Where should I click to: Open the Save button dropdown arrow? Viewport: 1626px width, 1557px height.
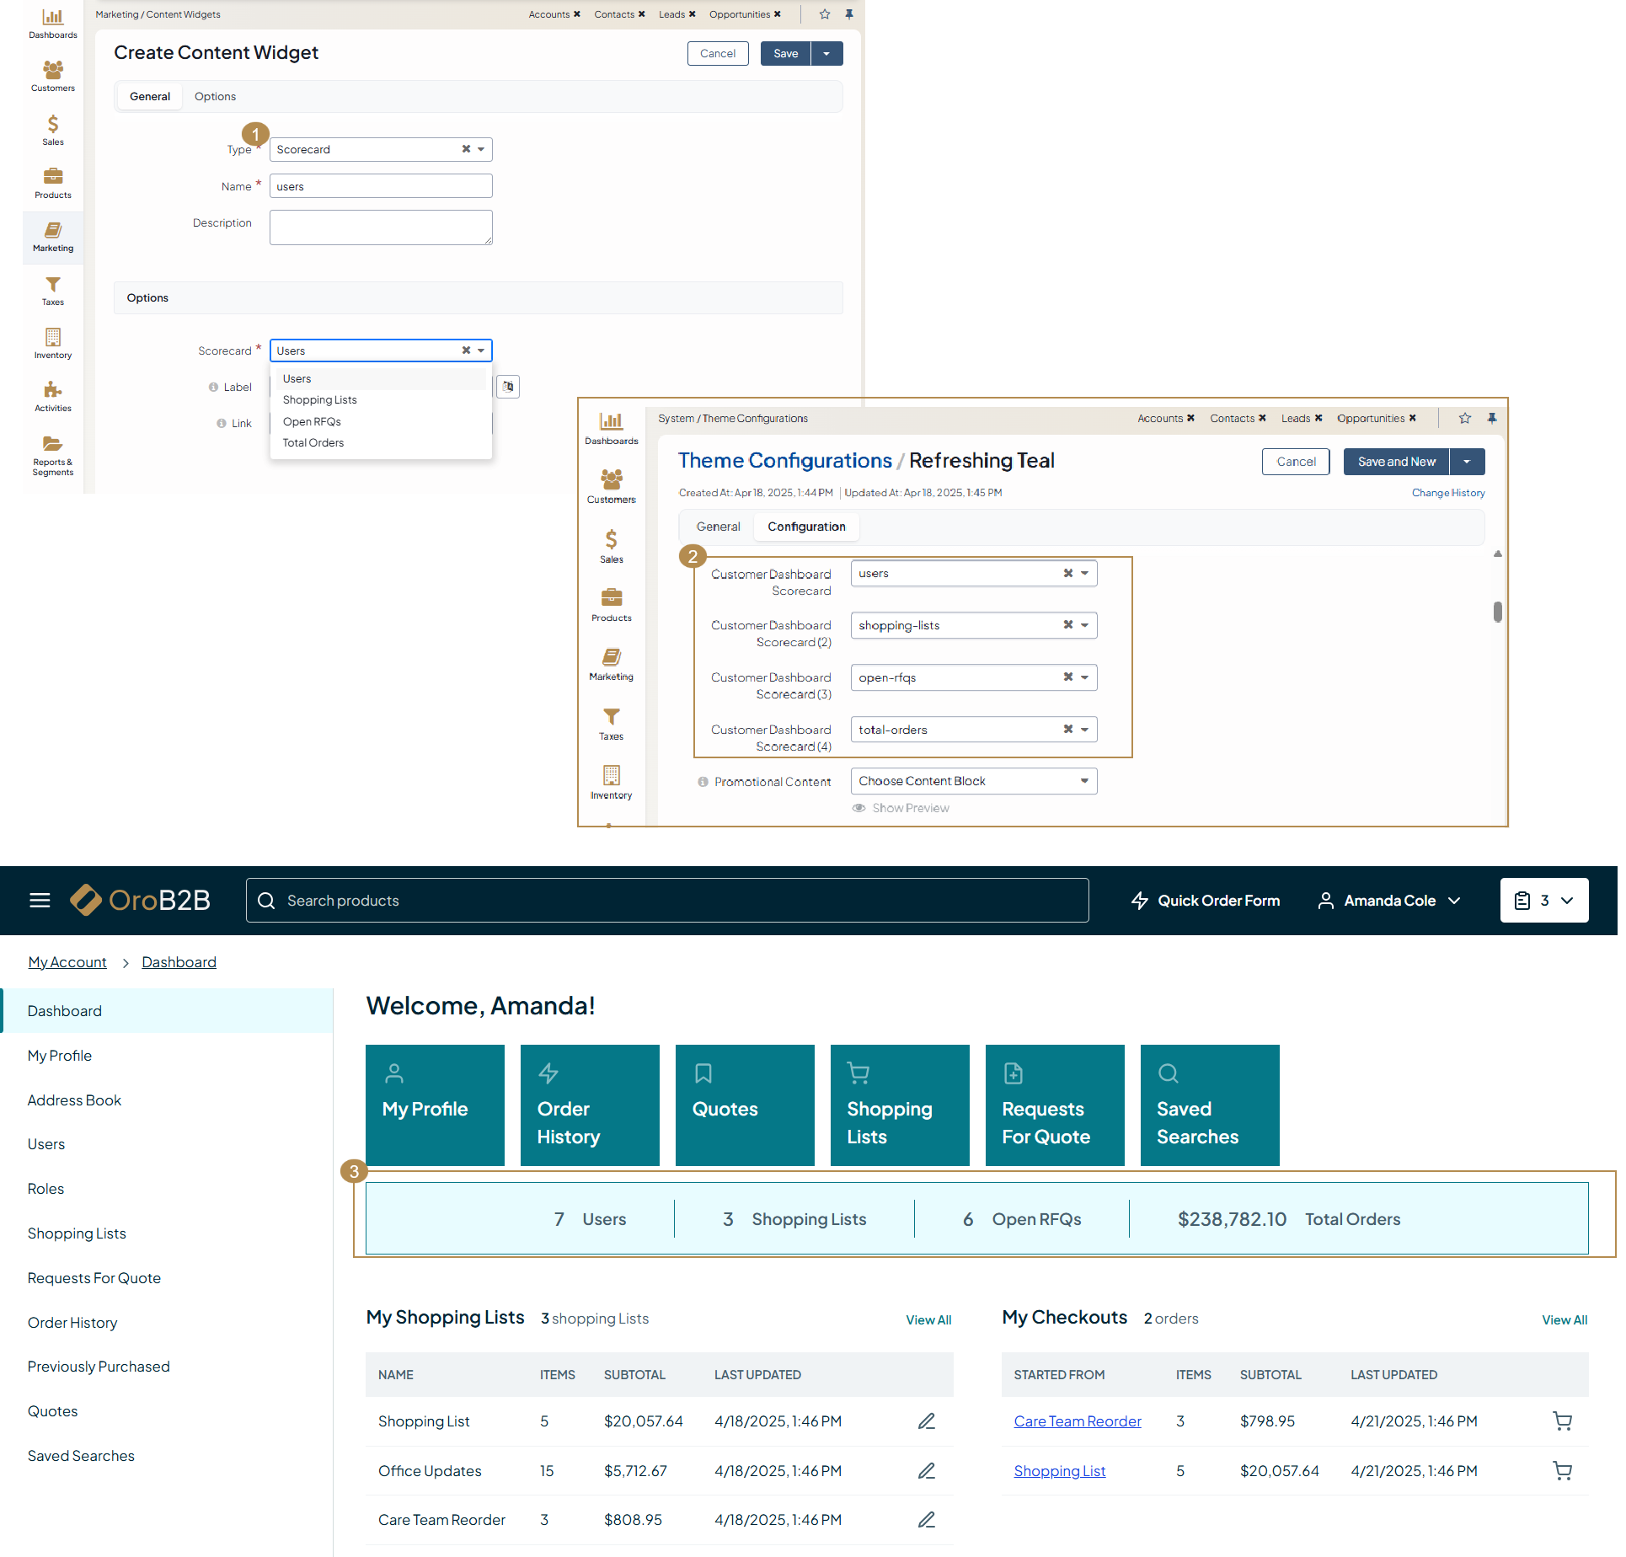point(826,54)
